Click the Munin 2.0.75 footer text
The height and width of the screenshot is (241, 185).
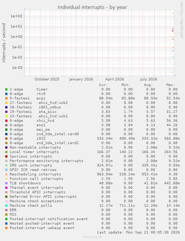(x=92, y=237)
